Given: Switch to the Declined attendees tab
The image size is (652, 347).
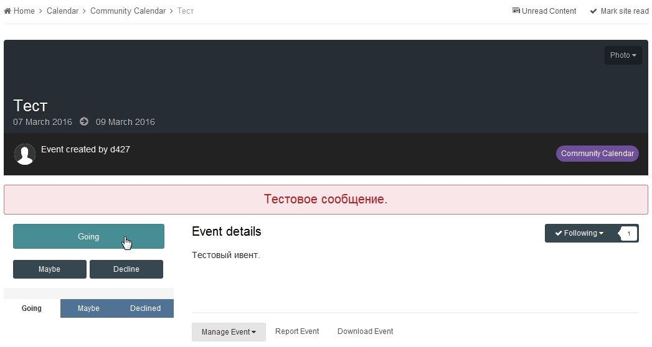Looking at the screenshot, I should [x=145, y=308].
